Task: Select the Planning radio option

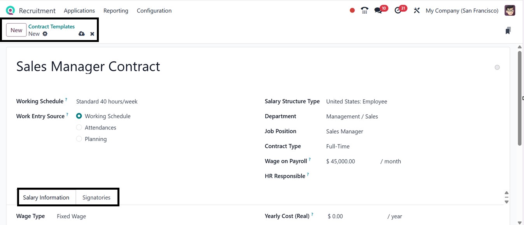Action: [x=79, y=139]
